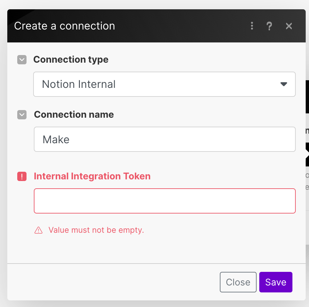Click the question mark help icon
309x307 pixels.
click(269, 26)
